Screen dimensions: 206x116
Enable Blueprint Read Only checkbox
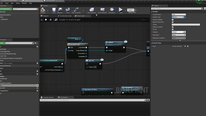pyautogui.click(x=173, y=22)
